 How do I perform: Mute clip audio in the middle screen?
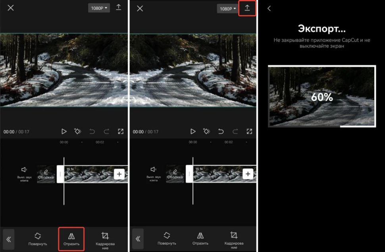point(154,174)
